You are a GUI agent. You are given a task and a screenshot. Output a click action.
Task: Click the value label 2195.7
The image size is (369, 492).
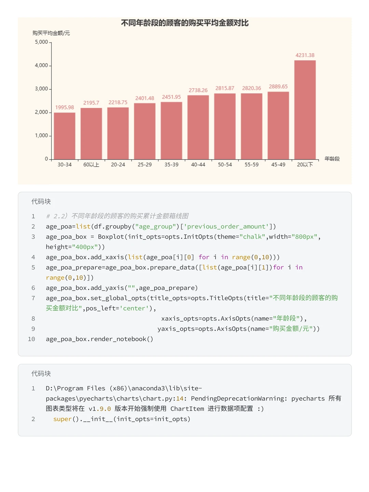[x=91, y=103]
